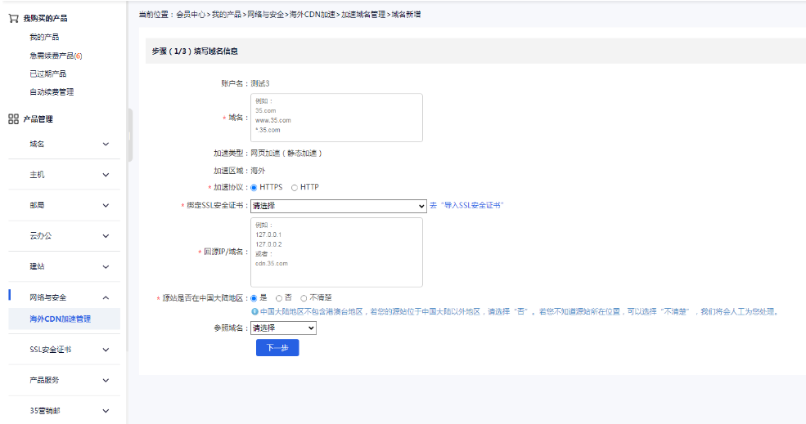
Task: Click the 下一步 button
Action: click(x=277, y=348)
